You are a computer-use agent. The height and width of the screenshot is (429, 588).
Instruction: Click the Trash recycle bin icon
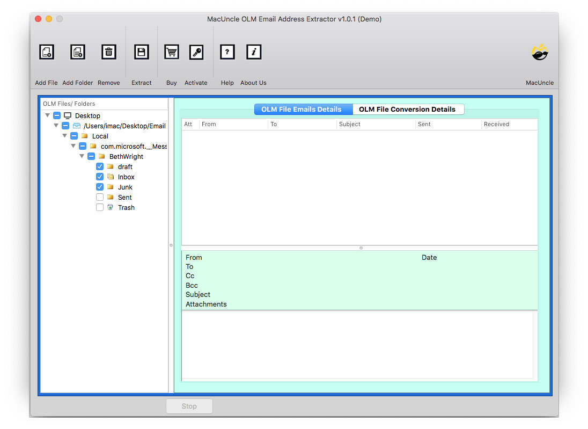click(111, 207)
